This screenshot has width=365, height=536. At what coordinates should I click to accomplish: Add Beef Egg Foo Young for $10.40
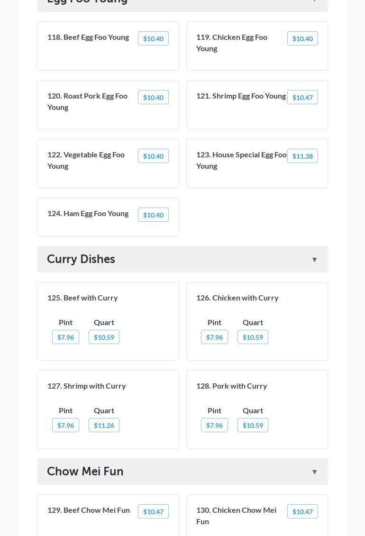tap(153, 38)
